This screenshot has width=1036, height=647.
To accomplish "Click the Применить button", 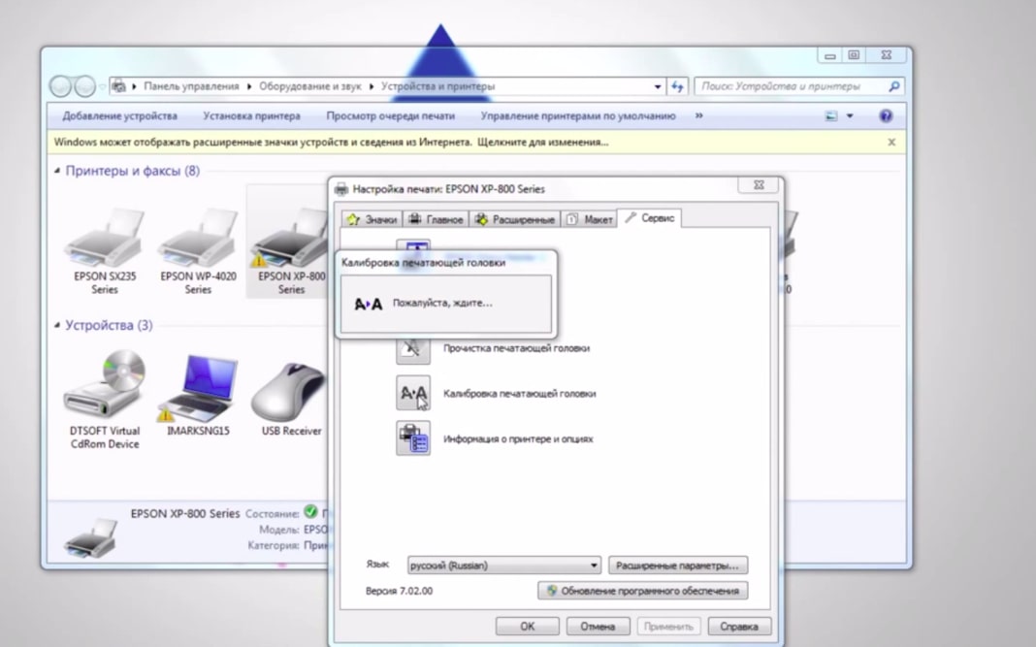I will pos(668,627).
